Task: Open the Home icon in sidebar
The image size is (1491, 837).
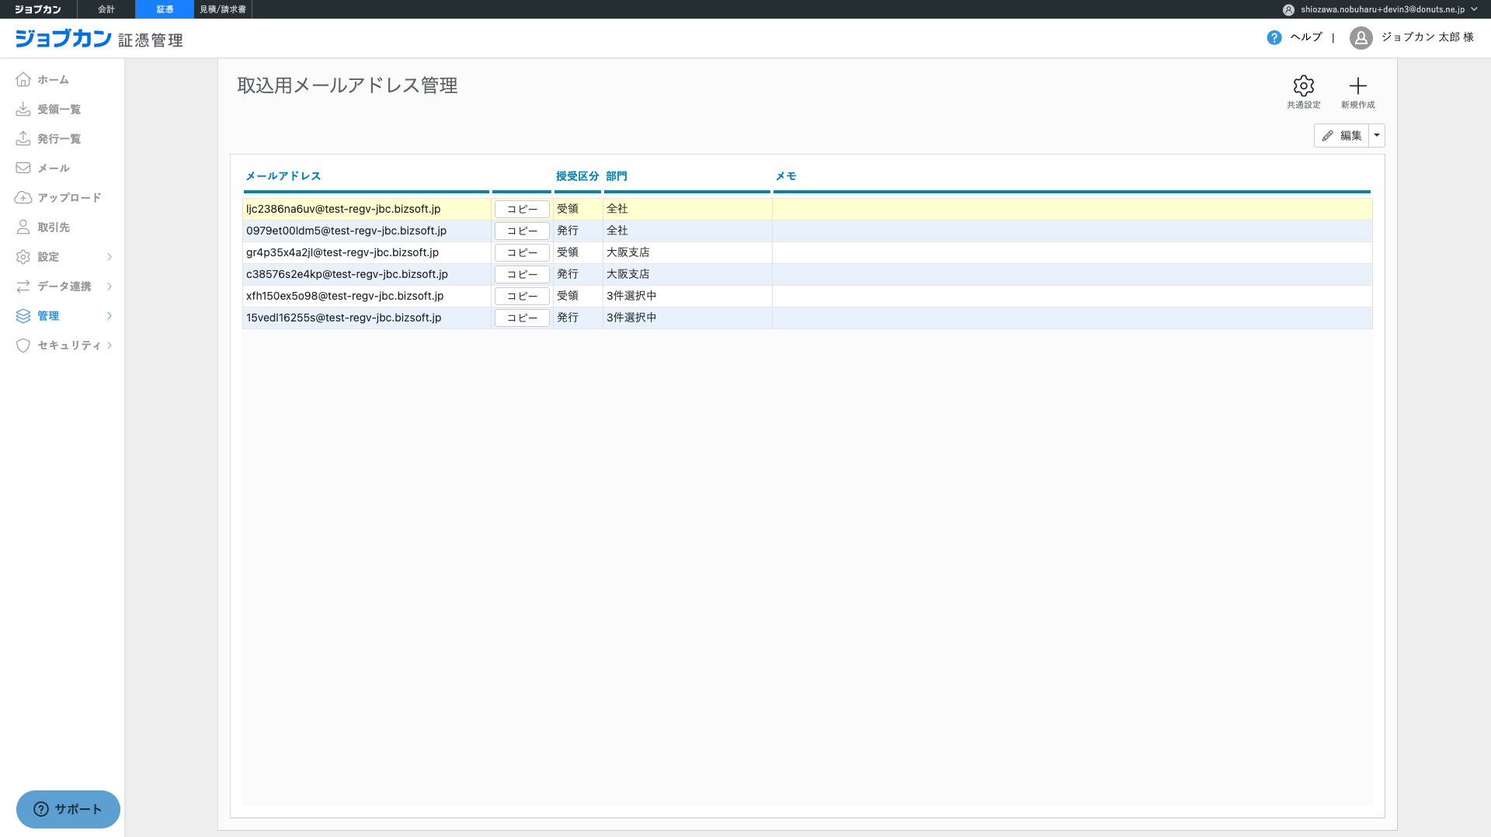Action: click(x=23, y=79)
